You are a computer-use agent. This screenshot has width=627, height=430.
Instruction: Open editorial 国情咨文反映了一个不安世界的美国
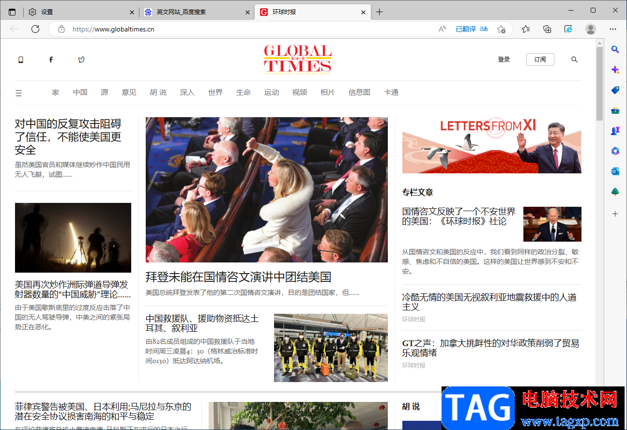tap(459, 216)
